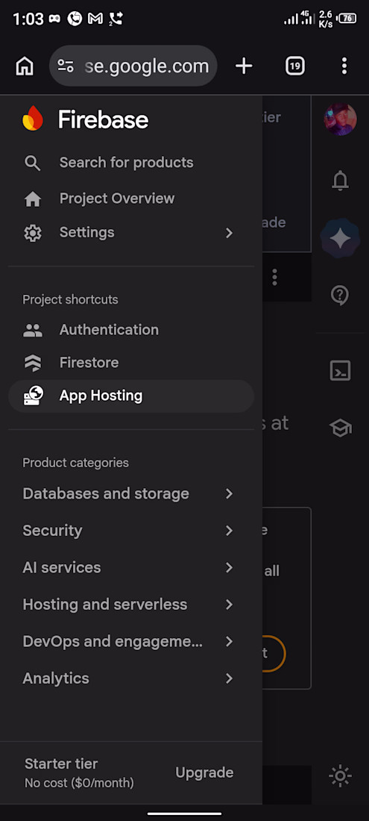Toggle the light/dark theme sun icon
This screenshot has width=369, height=821.
(x=340, y=775)
